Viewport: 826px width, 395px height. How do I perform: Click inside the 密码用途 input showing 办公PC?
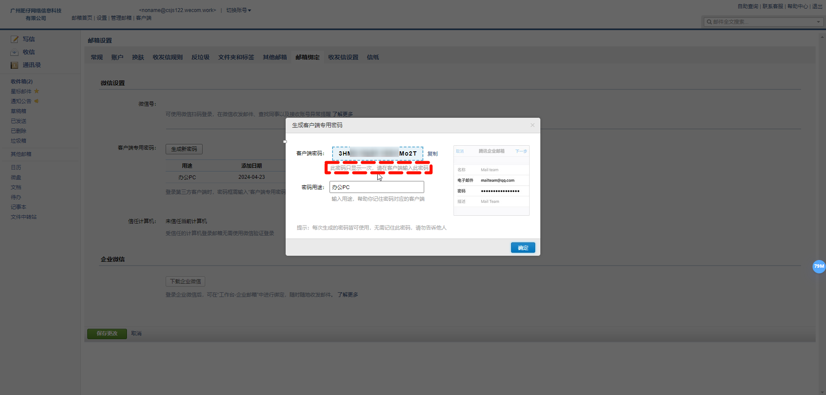[x=376, y=187]
